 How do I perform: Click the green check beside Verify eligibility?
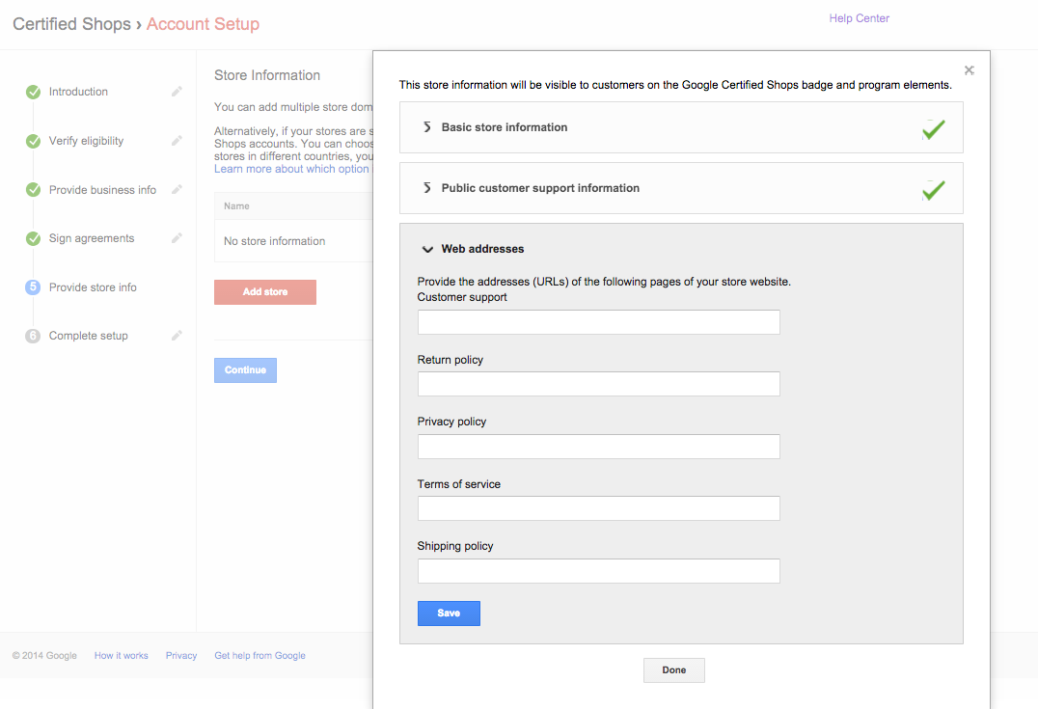pos(33,141)
